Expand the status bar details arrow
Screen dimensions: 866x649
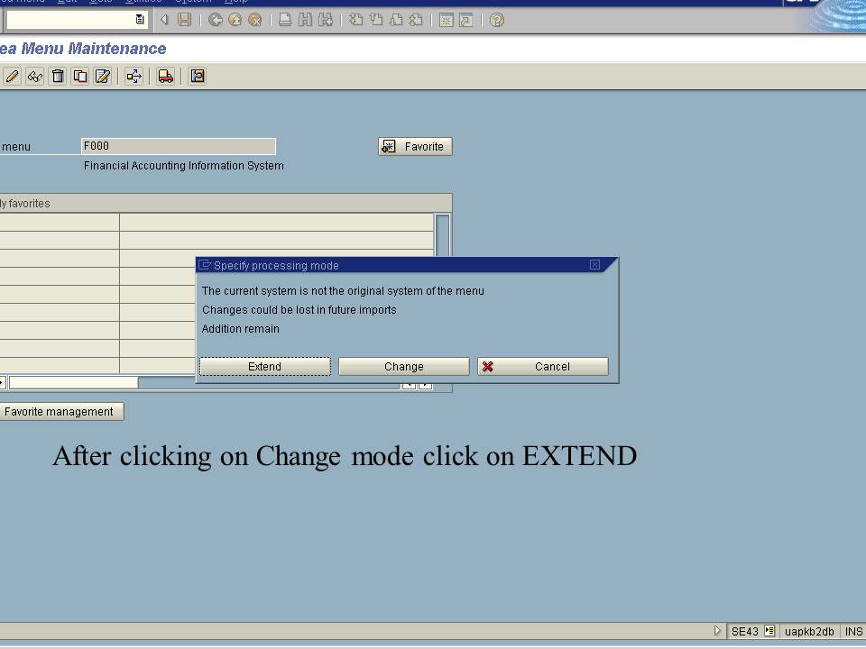(x=717, y=631)
